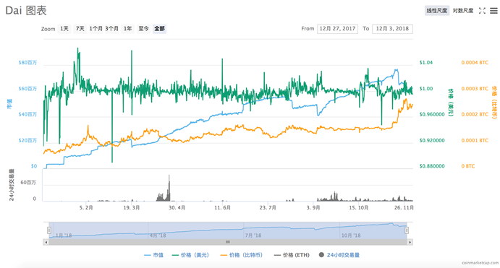Click the '7月 '18' navigator label

pos(253,235)
